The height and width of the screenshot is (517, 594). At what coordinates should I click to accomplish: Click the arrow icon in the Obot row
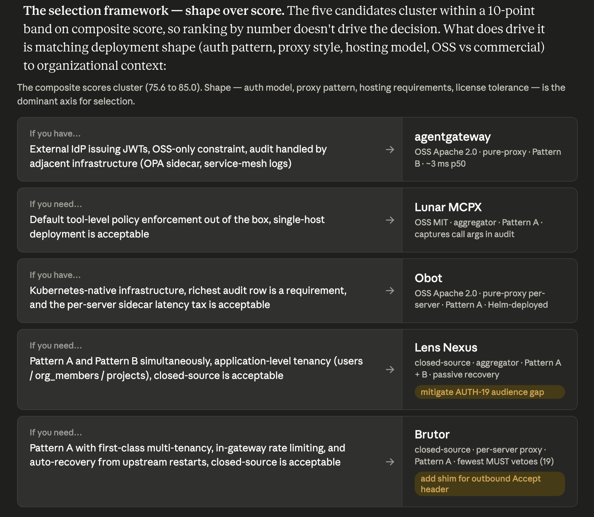point(390,291)
